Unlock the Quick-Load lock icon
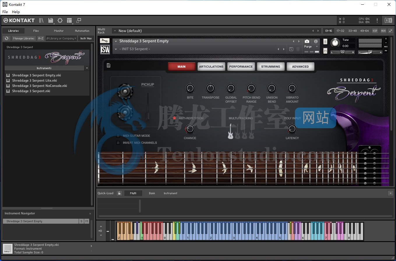 click(119, 193)
